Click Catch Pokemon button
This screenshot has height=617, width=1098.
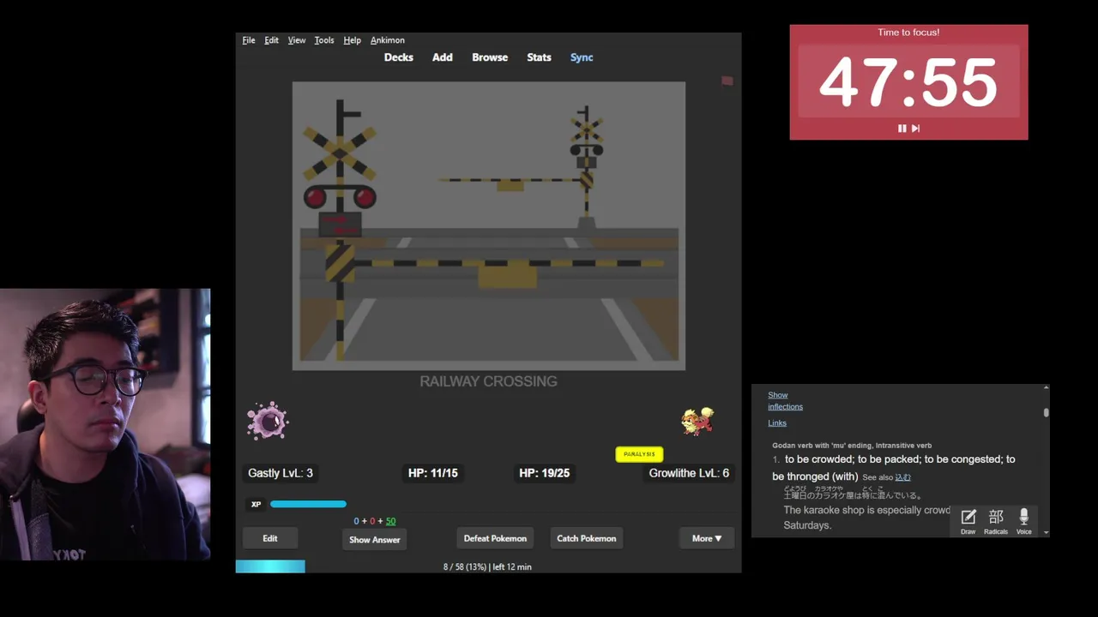587,538
